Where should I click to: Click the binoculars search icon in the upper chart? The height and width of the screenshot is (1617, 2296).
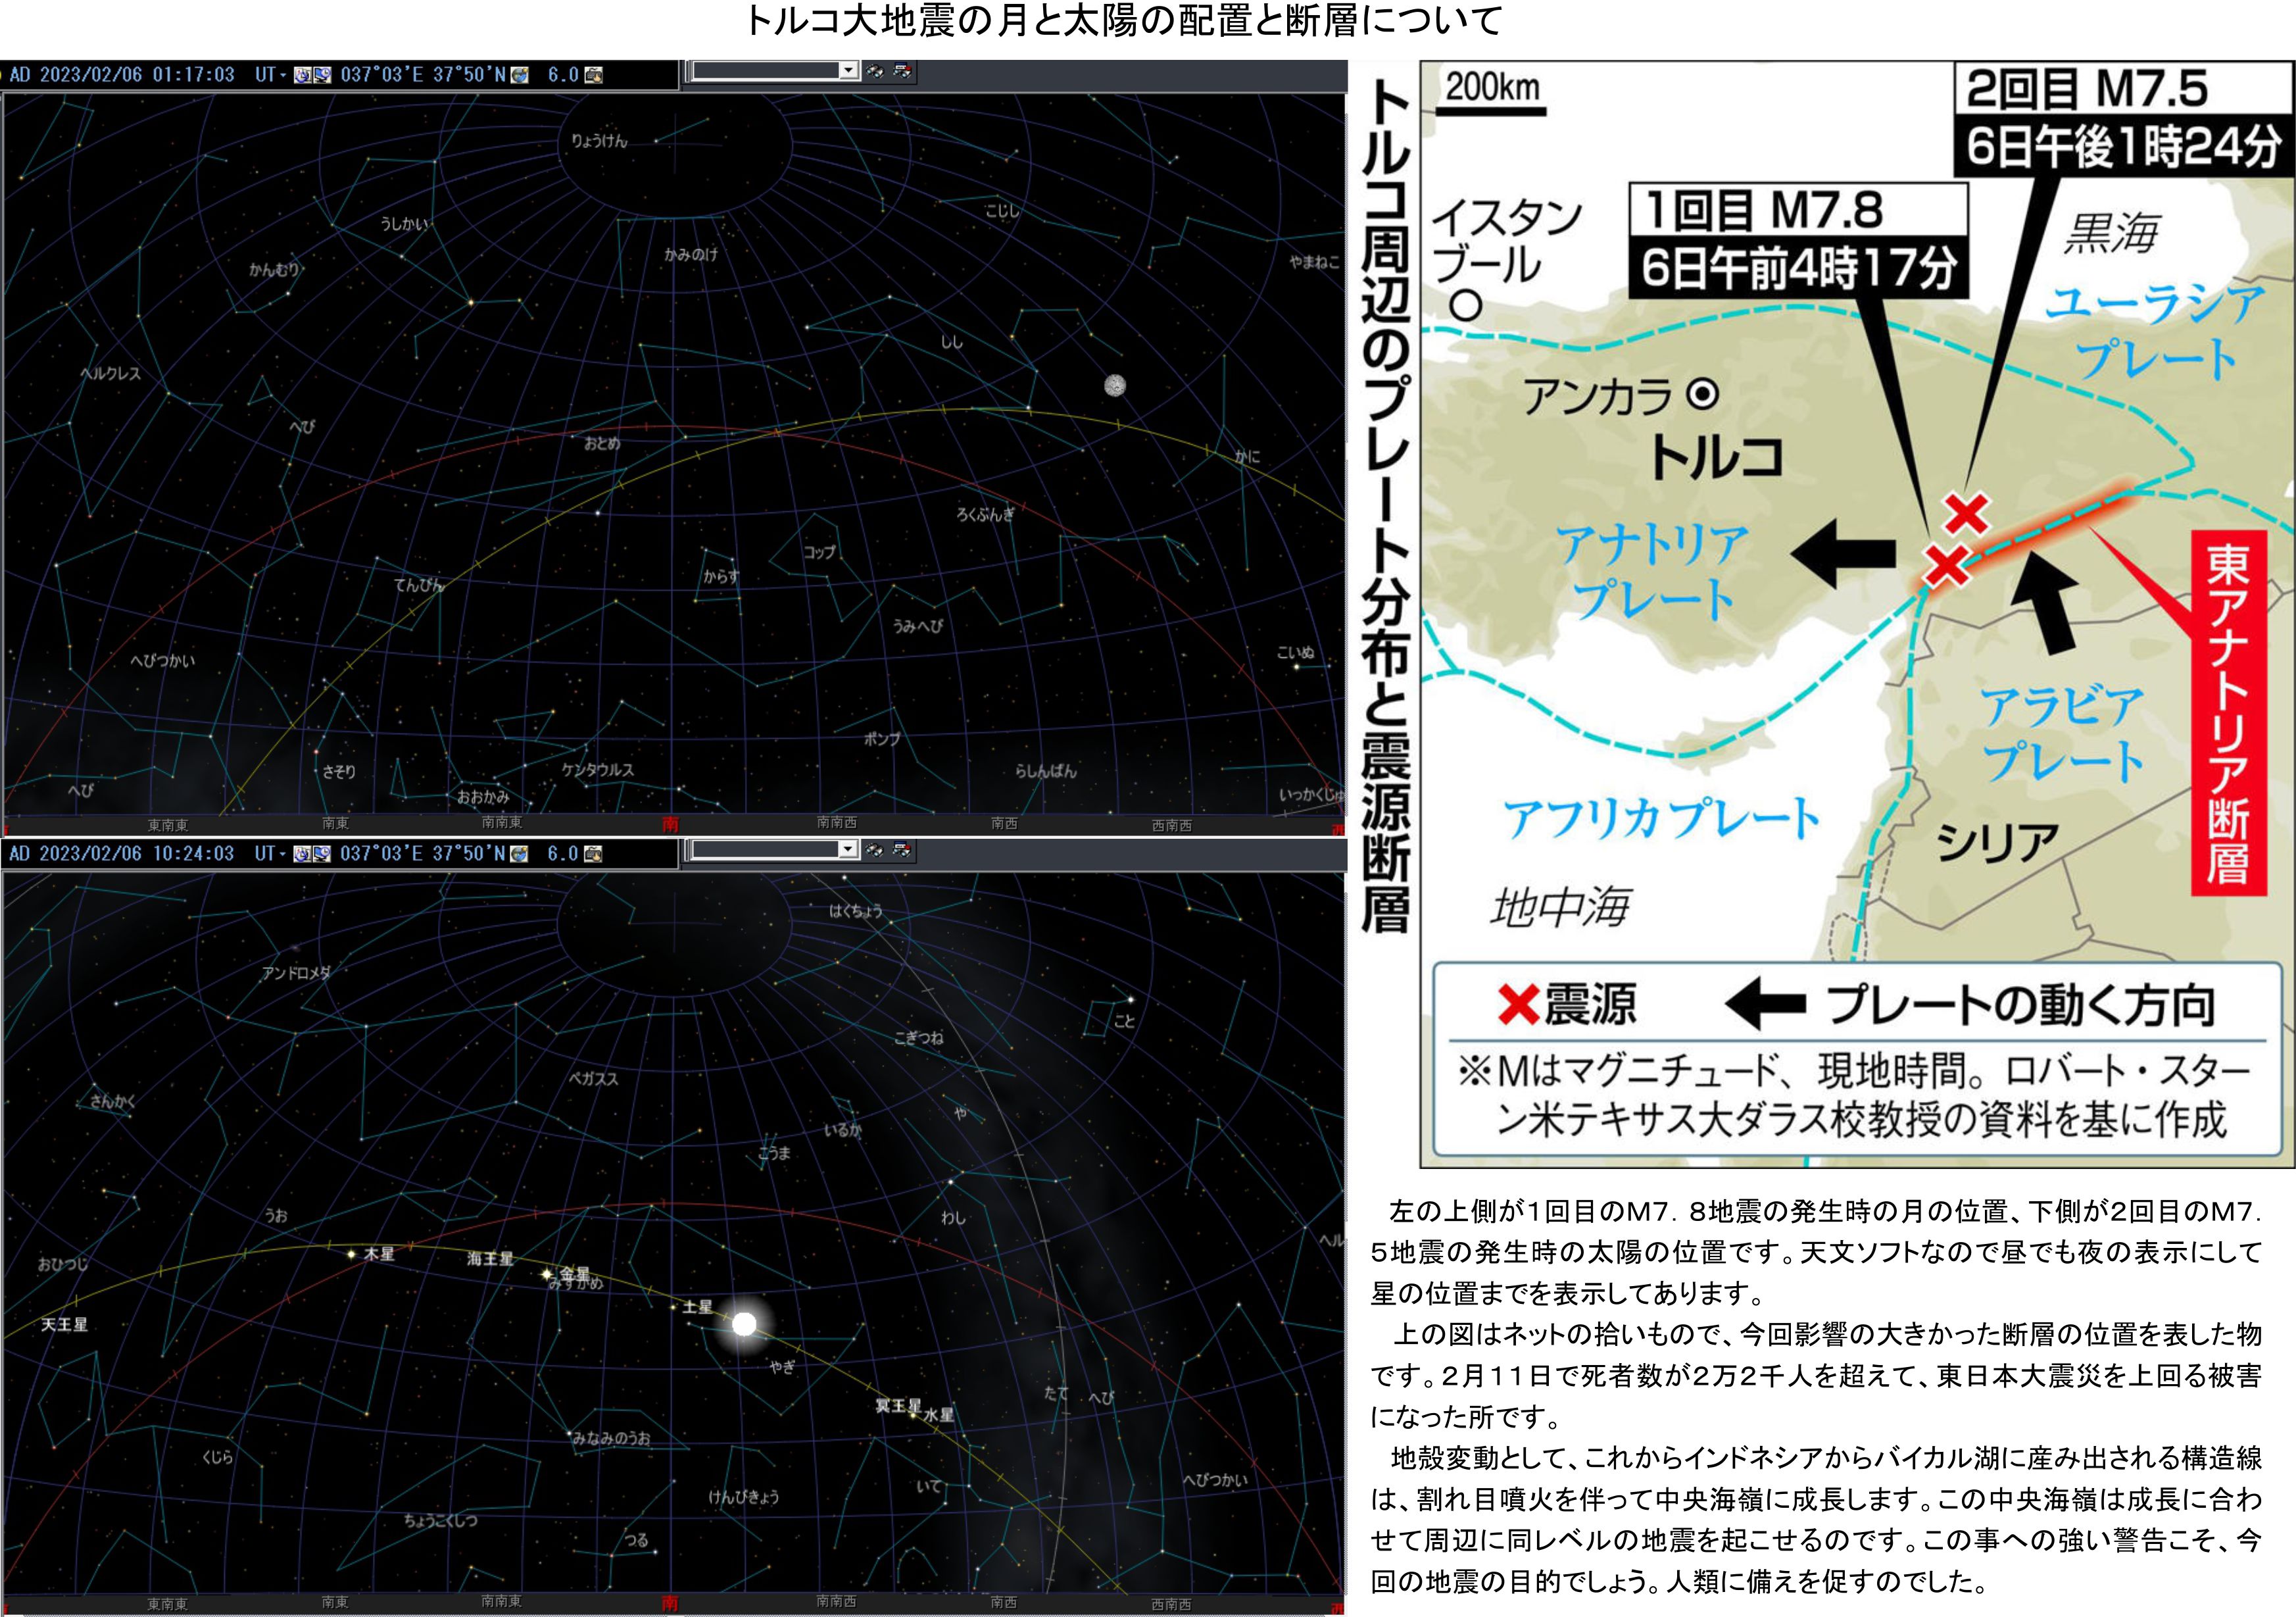point(875,71)
